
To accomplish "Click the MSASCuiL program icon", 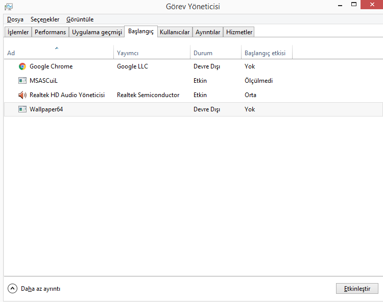I will (22, 81).
